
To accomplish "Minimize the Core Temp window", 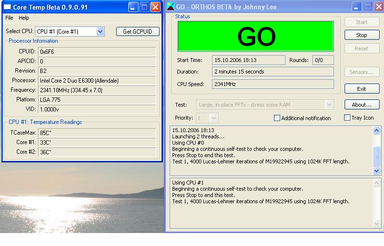I will (x=133, y=7).
